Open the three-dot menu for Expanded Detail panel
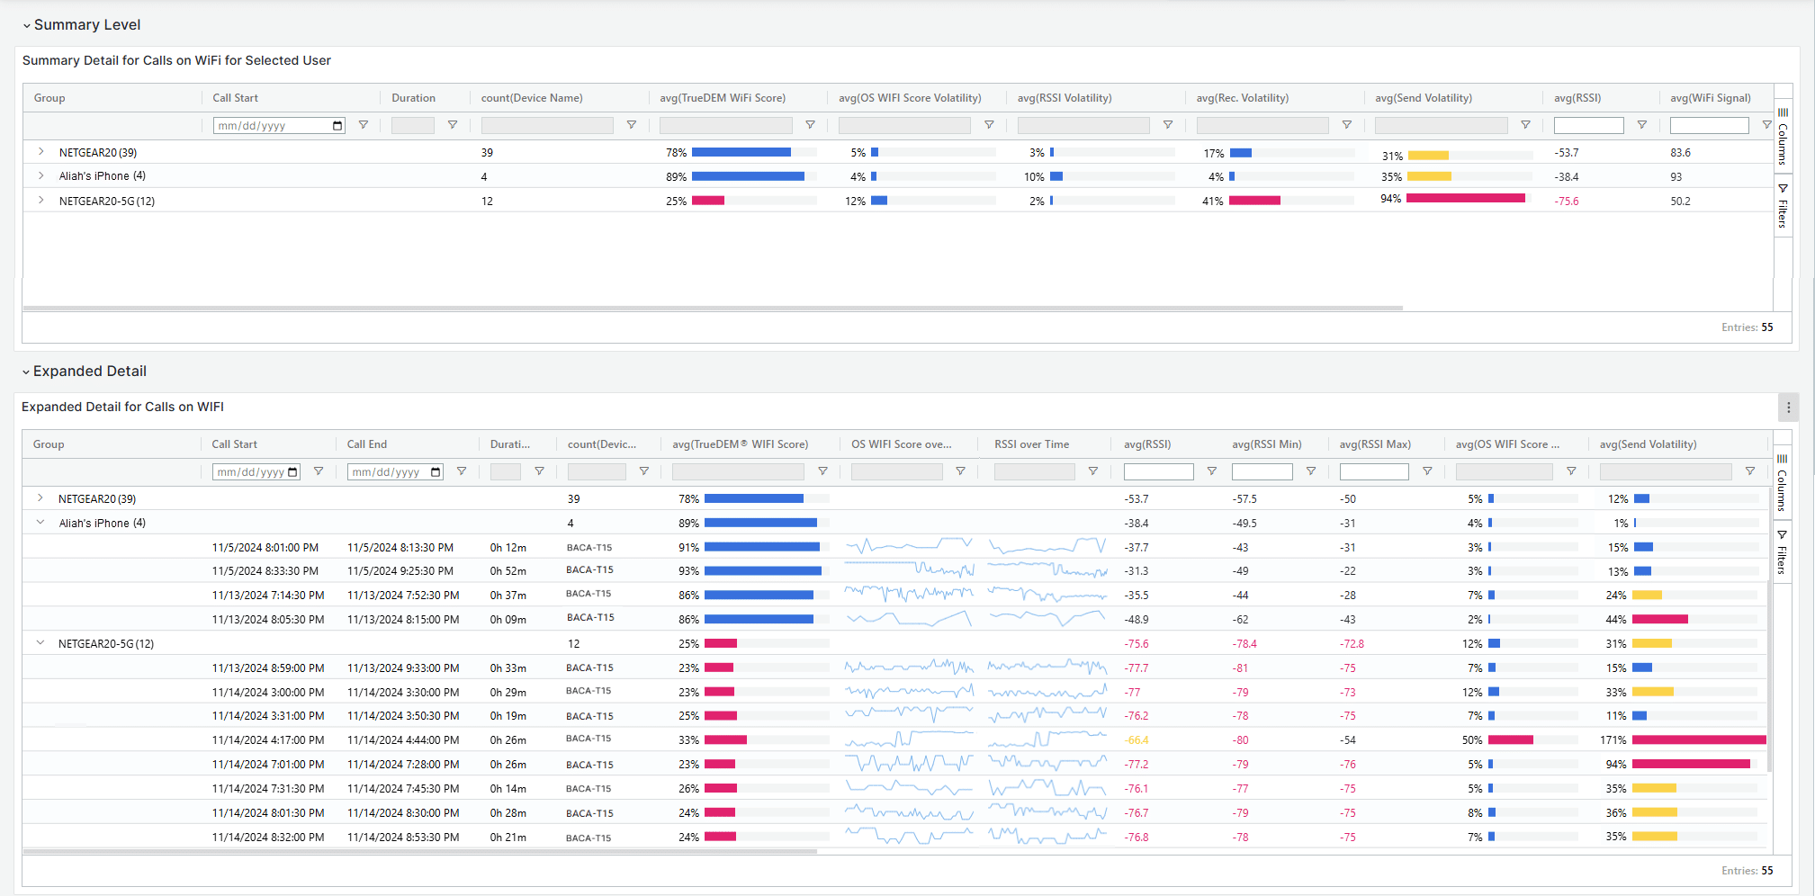This screenshot has width=1815, height=896. click(1788, 408)
